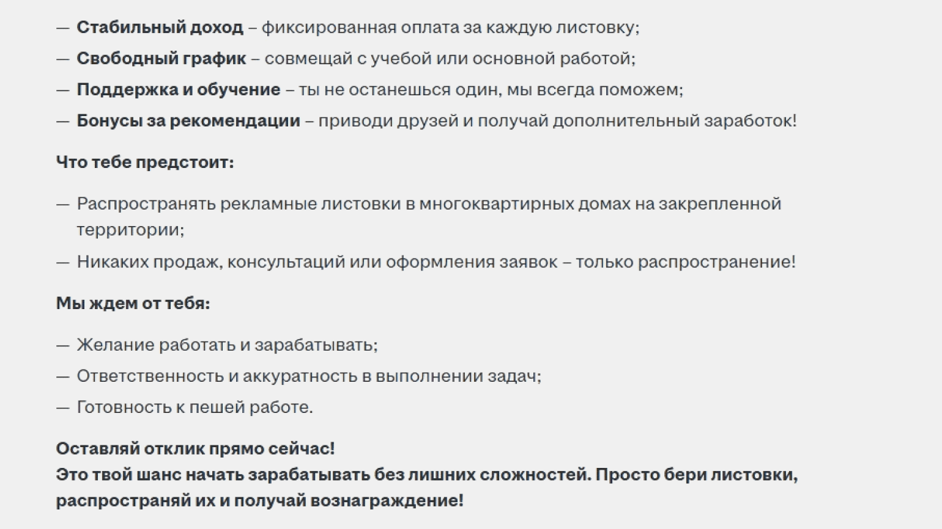Click the phrase "приводи друзей и получай дополнительный заработок"
This screenshot has width=942, height=529.
(557, 121)
